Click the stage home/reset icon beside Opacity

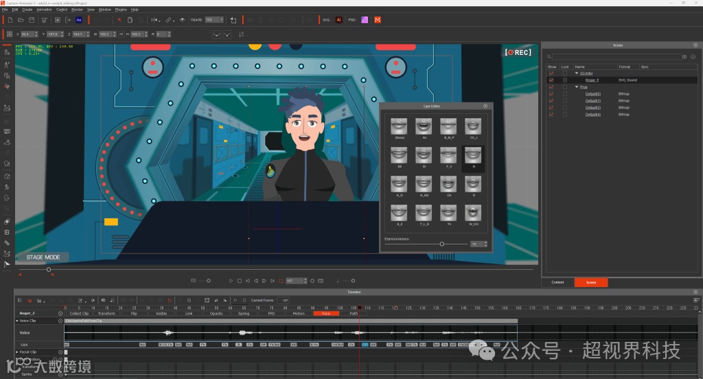233,20
